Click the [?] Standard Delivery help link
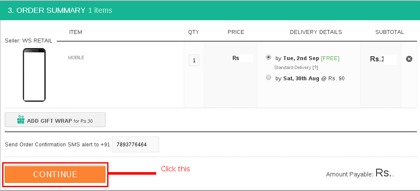420x191 pixels. point(315,67)
